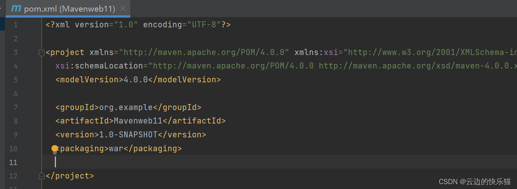Viewport: 517px width, 189px height.
Task: Click the closing </project> tag text
Action: (70, 176)
